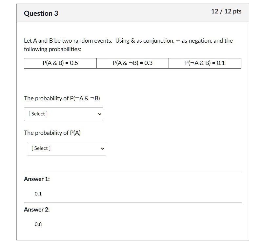The width and height of the screenshot is (263, 245).
Task: Click the P(¬A & B) = 0.1 table cell
Action: (205, 63)
